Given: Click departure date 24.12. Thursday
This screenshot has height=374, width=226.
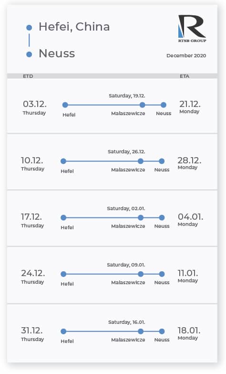Looking at the screenshot, I should pyautogui.click(x=32, y=277).
